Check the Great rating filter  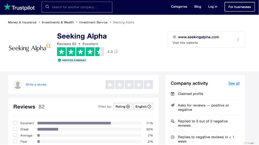[15, 129]
